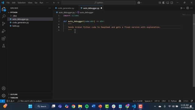The height and width of the screenshot is (110, 195).
Task: Click the Run Python File play button
Action: 181,8
